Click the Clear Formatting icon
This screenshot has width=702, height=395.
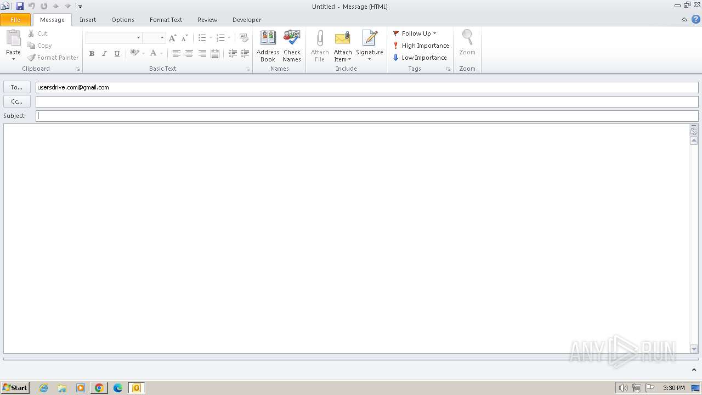click(244, 38)
